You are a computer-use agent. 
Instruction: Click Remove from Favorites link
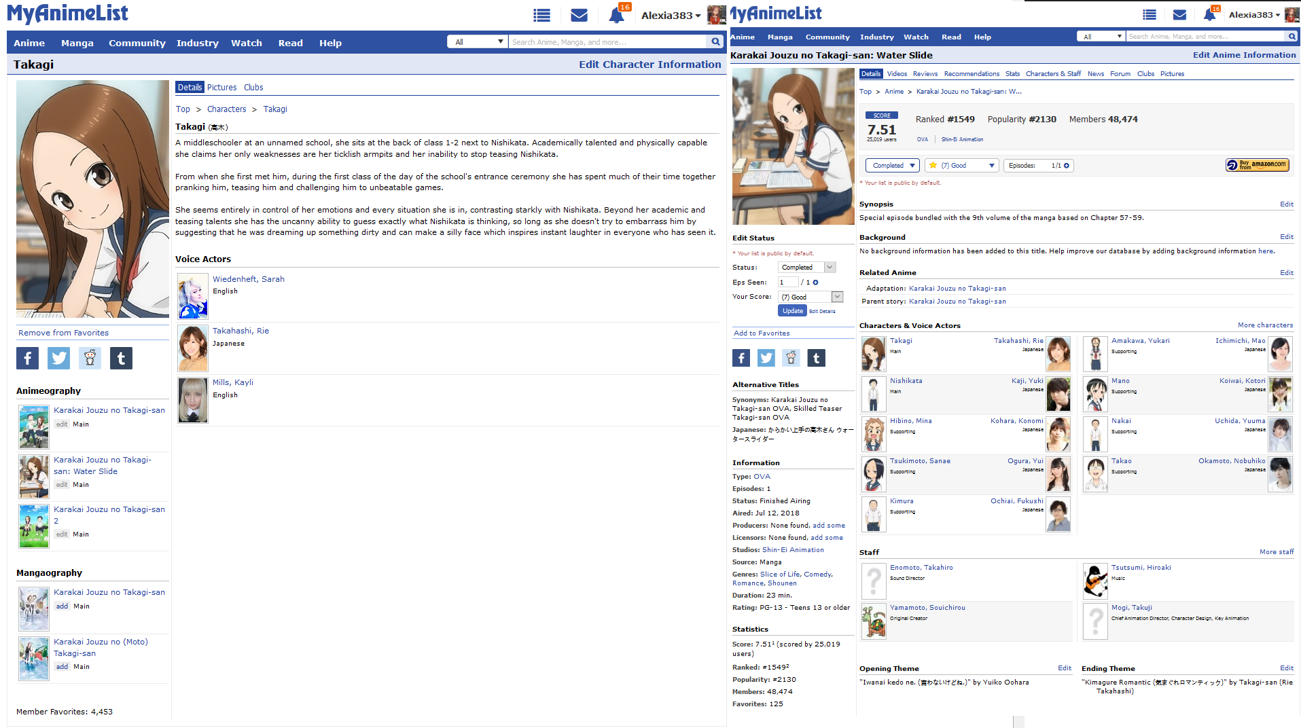click(63, 333)
